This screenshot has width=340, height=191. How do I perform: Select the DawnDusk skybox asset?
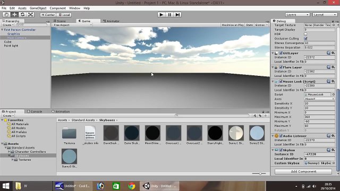[x=111, y=135]
